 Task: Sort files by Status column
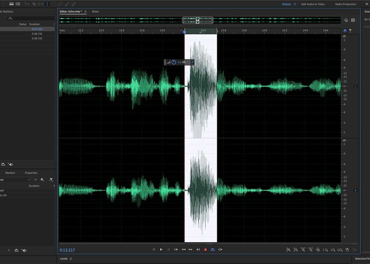click(x=23, y=24)
